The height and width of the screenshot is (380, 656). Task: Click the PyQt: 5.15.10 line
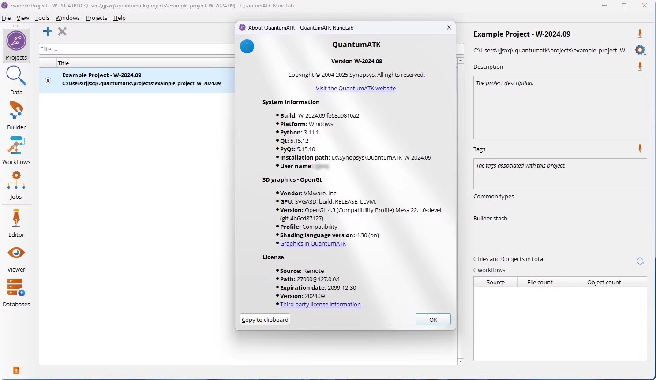[x=298, y=149]
